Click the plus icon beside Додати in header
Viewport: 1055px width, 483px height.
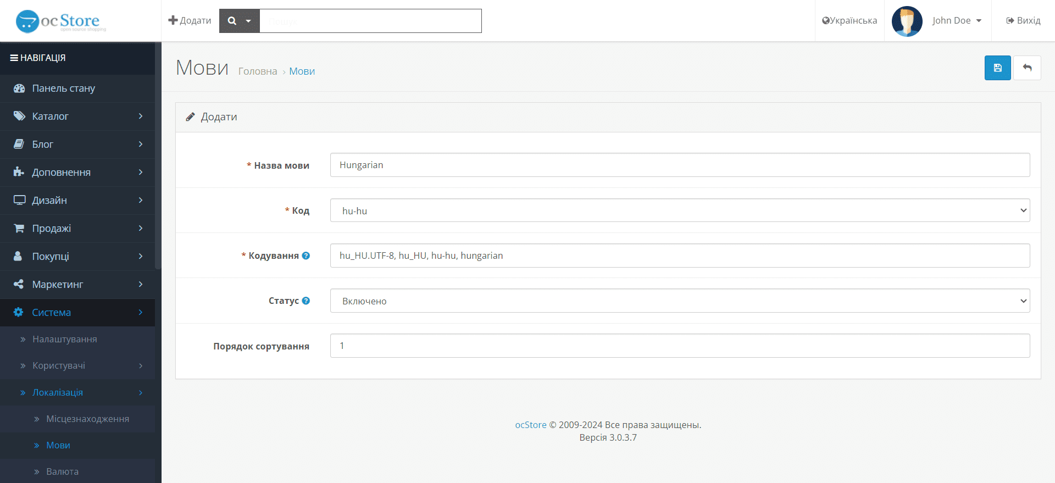coord(173,20)
